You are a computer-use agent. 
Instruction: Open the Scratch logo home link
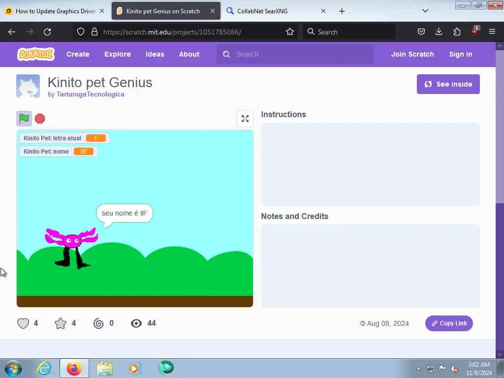[x=35, y=54]
